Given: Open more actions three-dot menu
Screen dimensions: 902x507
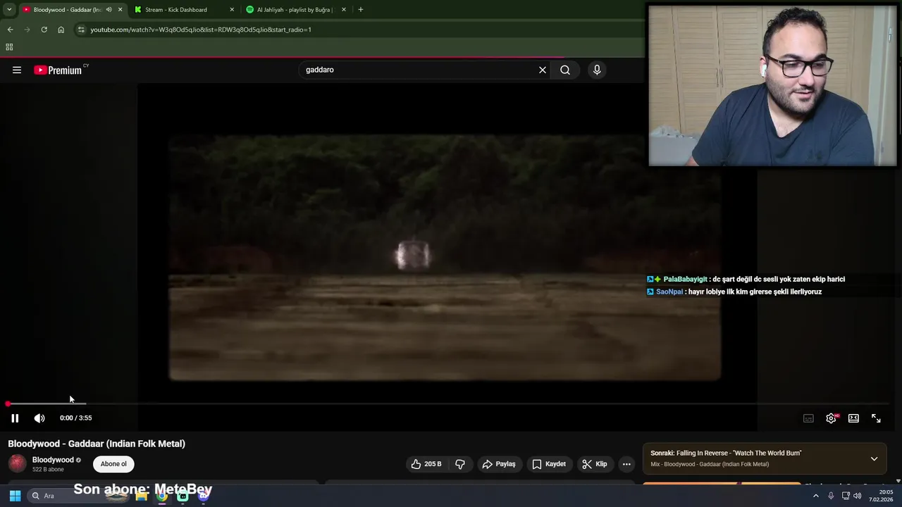Looking at the screenshot, I should 626,464.
